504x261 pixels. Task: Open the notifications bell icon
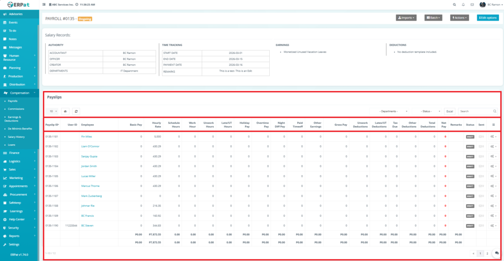(x=463, y=4)
